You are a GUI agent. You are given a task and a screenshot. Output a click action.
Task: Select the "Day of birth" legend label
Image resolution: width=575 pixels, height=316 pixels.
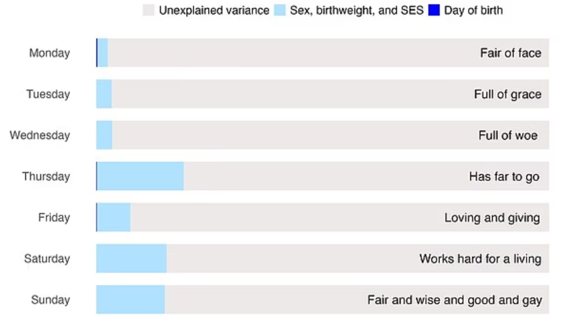coord(473,11)
